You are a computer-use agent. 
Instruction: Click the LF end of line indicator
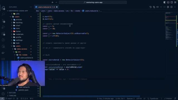(144, 99)
